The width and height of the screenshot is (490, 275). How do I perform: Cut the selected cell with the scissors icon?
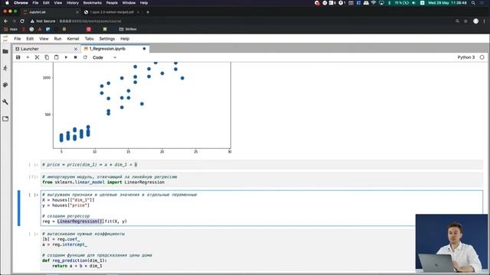(x=38, y=57)
